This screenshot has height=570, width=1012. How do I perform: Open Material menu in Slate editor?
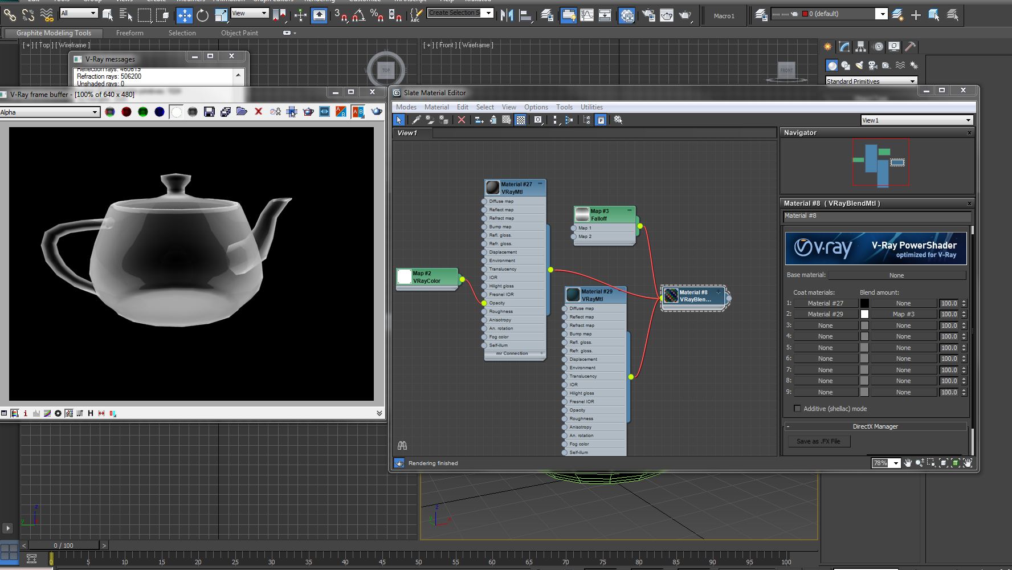click(x=436, y=107)
